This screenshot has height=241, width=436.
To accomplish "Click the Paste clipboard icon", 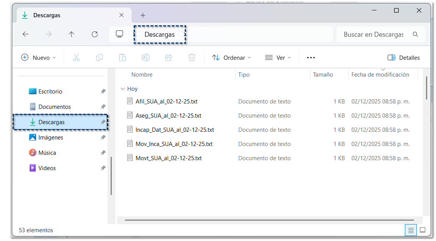I will (x=122, y=57).
